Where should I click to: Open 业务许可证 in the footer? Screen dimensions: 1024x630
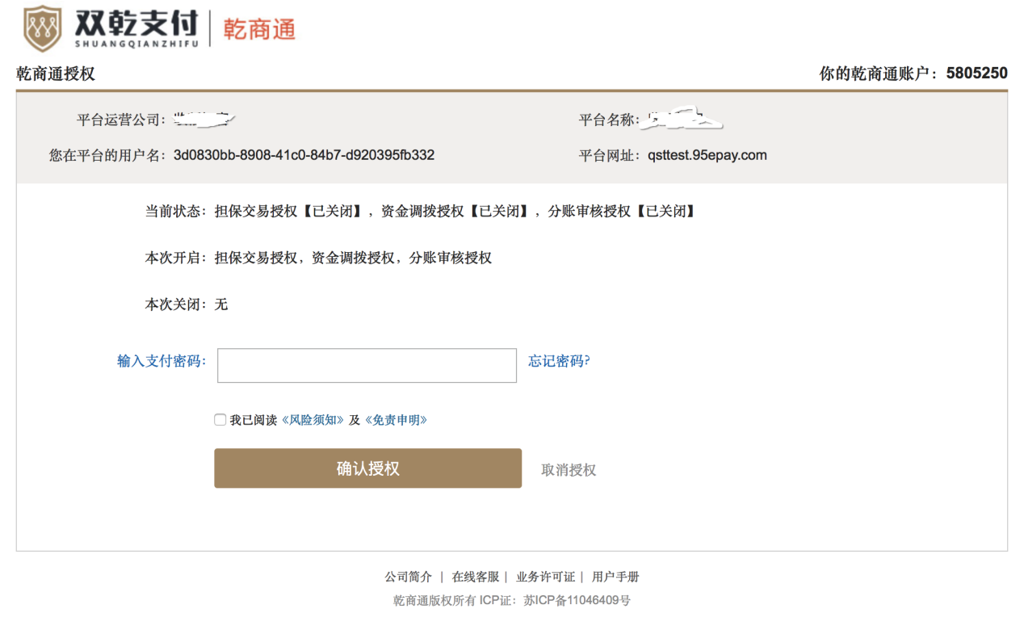click(545, 577)
